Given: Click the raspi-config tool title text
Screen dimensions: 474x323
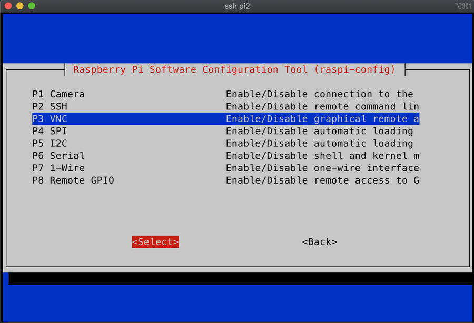Looking at the screenshot, I should point(234,70).
